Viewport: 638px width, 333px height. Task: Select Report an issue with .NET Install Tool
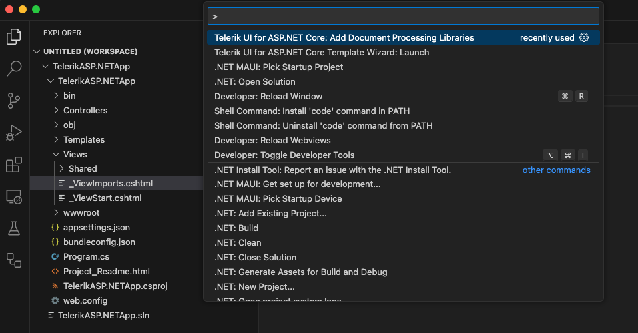[403, 170]
